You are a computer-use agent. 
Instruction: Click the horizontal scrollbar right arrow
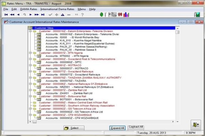tap(173, 122)
